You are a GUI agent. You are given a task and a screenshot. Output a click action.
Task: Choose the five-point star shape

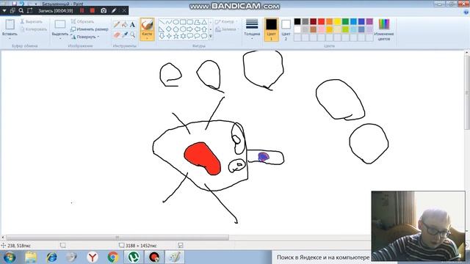[x=176, y=36]
